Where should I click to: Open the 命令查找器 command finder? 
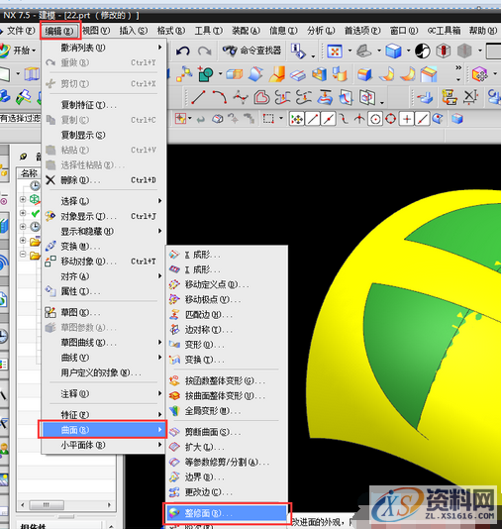[x=251, y=51]
